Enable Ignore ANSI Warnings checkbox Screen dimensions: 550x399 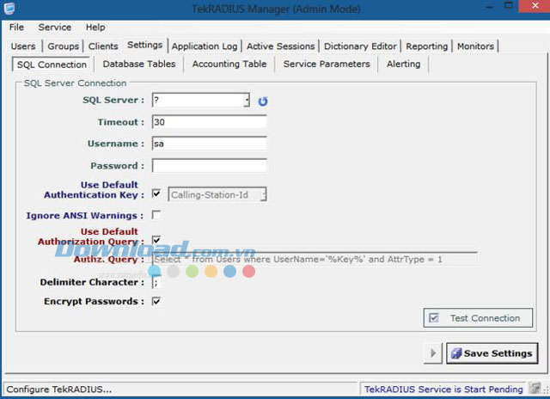coord(156,215)
